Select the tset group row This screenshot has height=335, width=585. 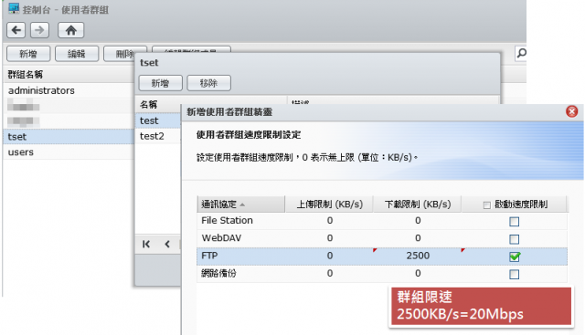pyautogui.click(x=69, y=137)
